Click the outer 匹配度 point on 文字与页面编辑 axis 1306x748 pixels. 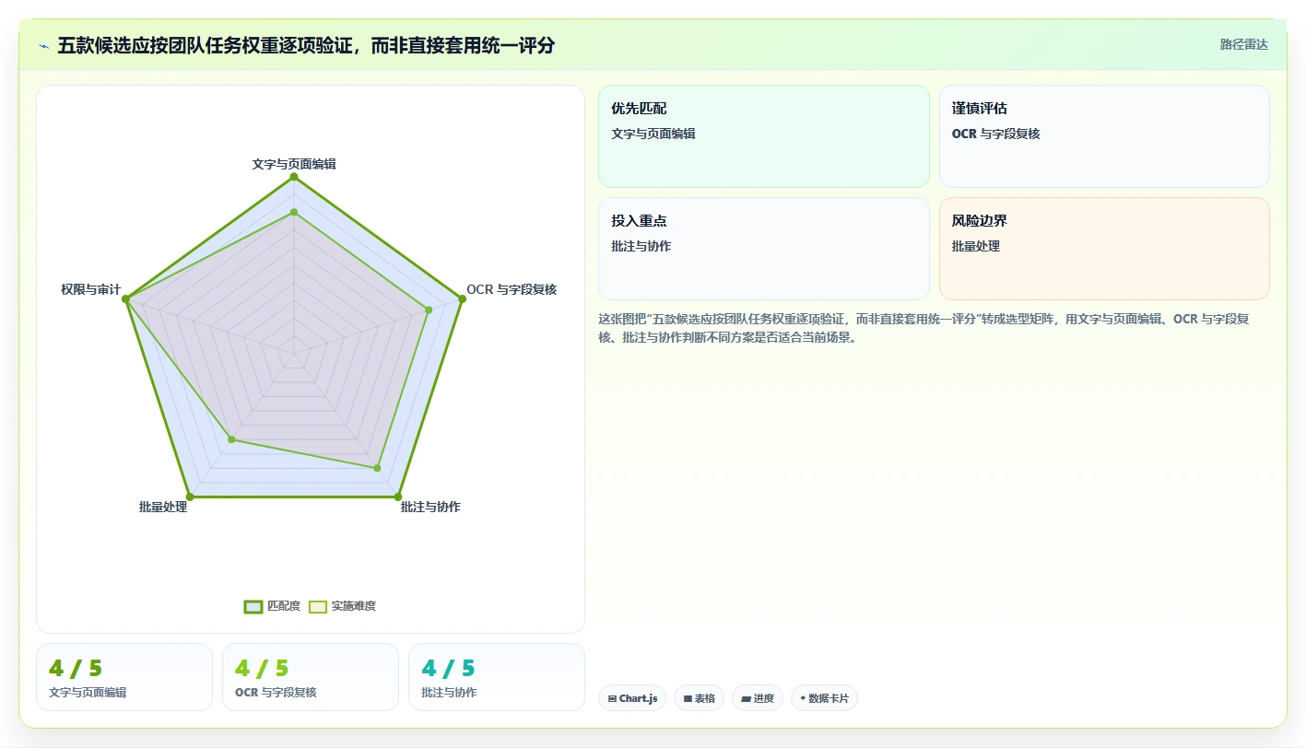pyautogui.click(x=294, y=176)
